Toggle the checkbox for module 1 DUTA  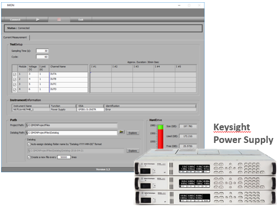point(15,75)
